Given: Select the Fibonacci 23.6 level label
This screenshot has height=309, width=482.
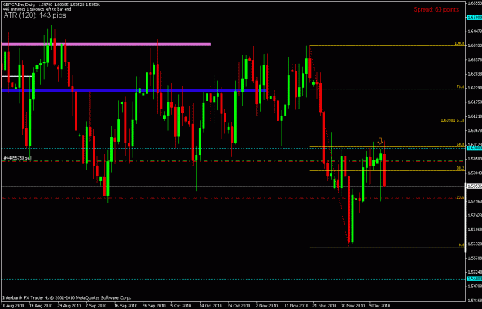Looking at the screenshot, I should [460, 197].
